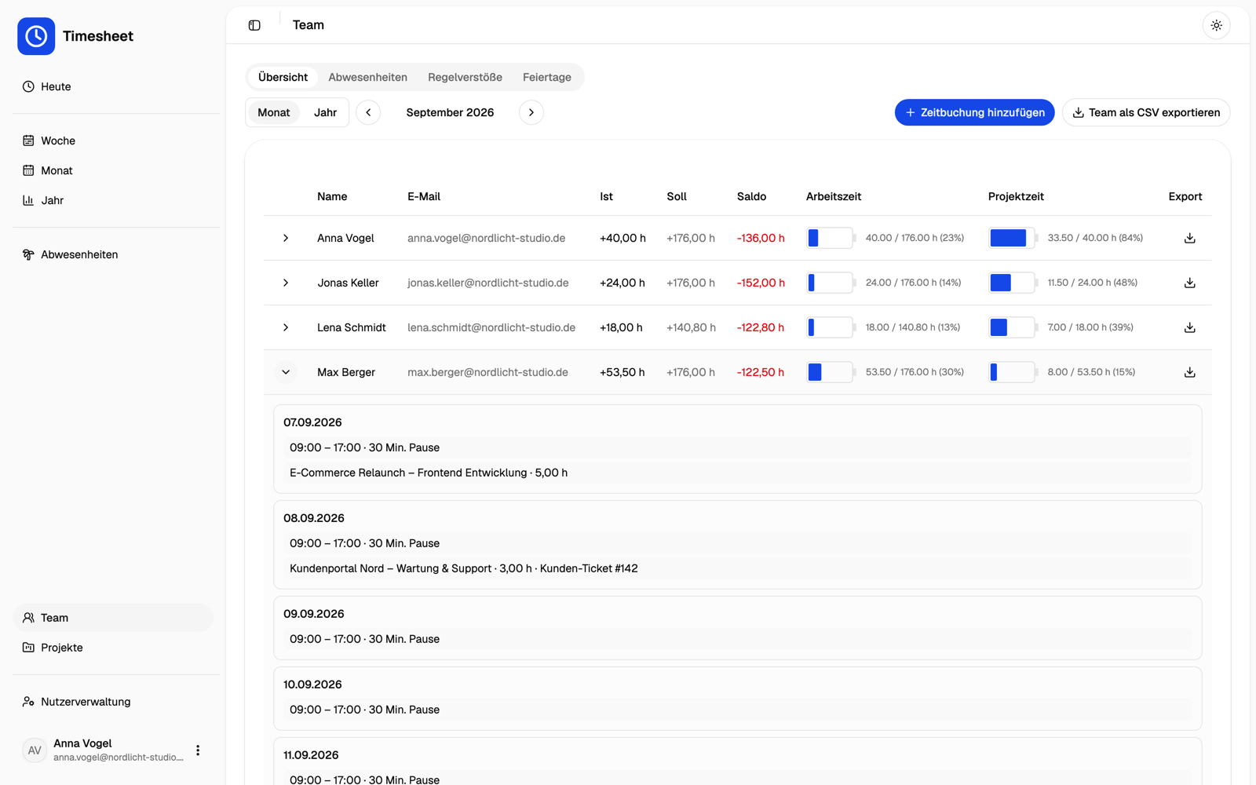Click the Timesheet clock logo
The height and width of the screenshot is (785, 1256).
(x=36, y=36)
